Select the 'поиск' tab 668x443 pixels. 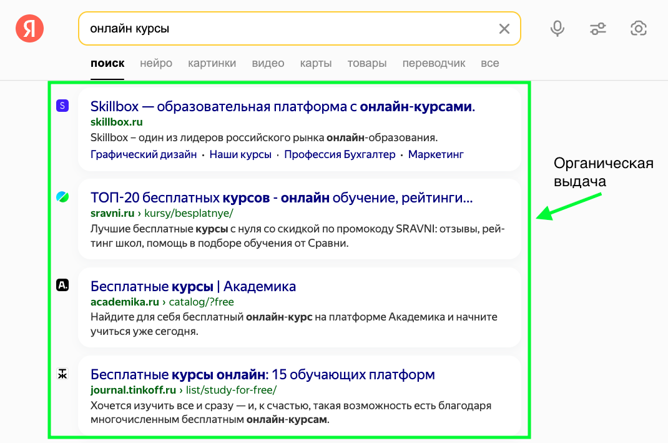pyautogui.click(x=107, y=64)
